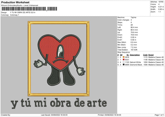Click thread code '1146'
This screenshot has width=165, height=117.
pyautogui.click(x=145, y=60)
